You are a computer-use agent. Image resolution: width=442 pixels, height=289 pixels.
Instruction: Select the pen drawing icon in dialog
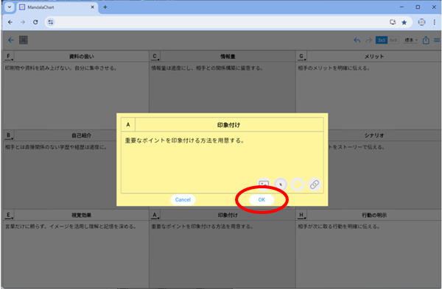(x=281, y=185)
